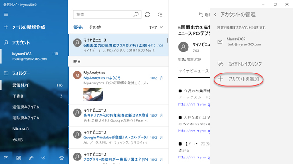The height and width of the screenshot is (164, 293).
Task: Click the second http link in mail body
Action: tap(194, 131)
